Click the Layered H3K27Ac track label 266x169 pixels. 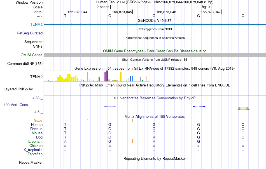[18, 89]
